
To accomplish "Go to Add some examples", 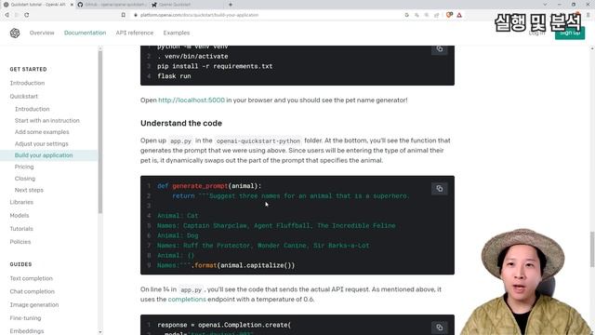I will point(42,132).
